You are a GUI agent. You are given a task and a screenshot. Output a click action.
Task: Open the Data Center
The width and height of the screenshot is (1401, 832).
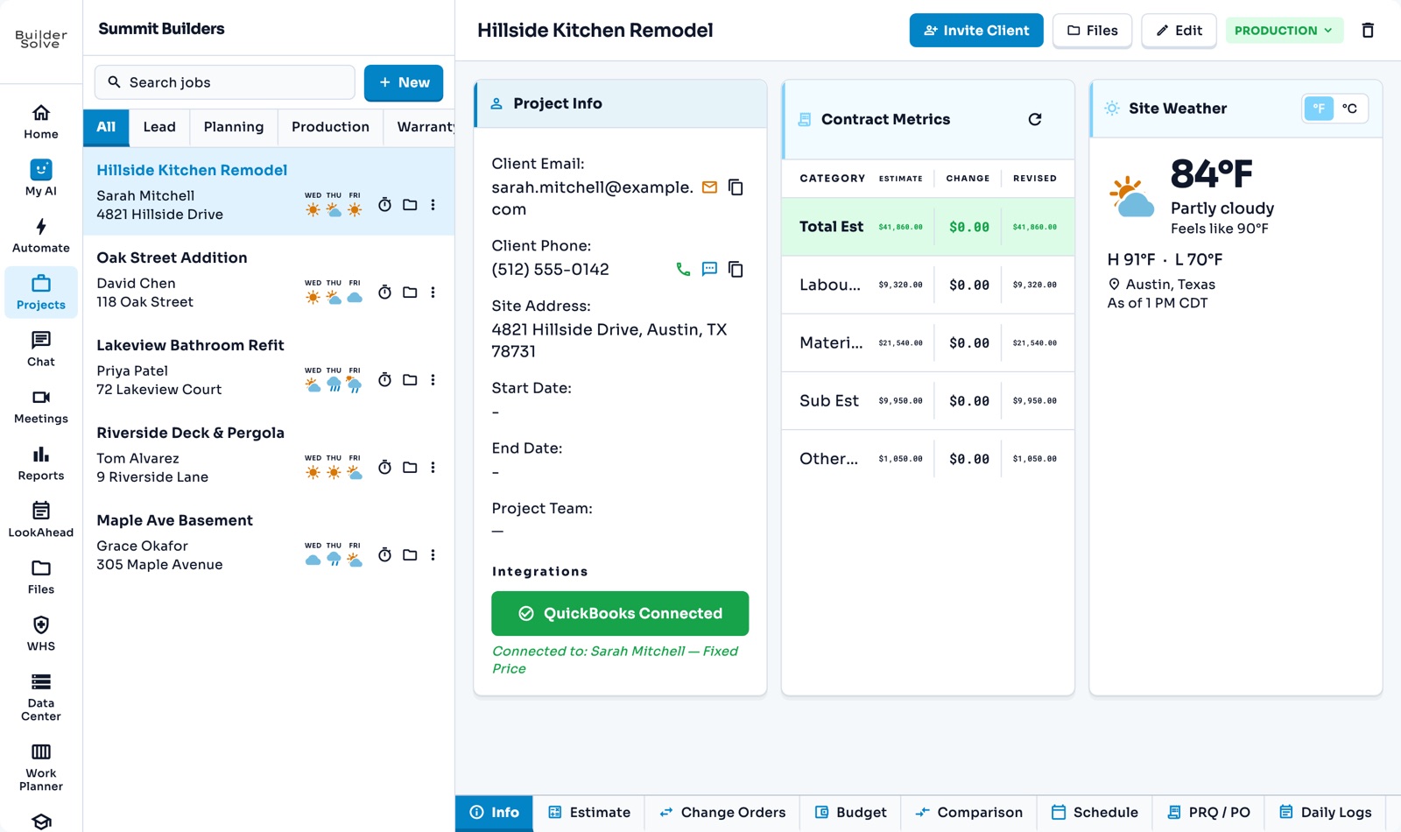[41, 696]
